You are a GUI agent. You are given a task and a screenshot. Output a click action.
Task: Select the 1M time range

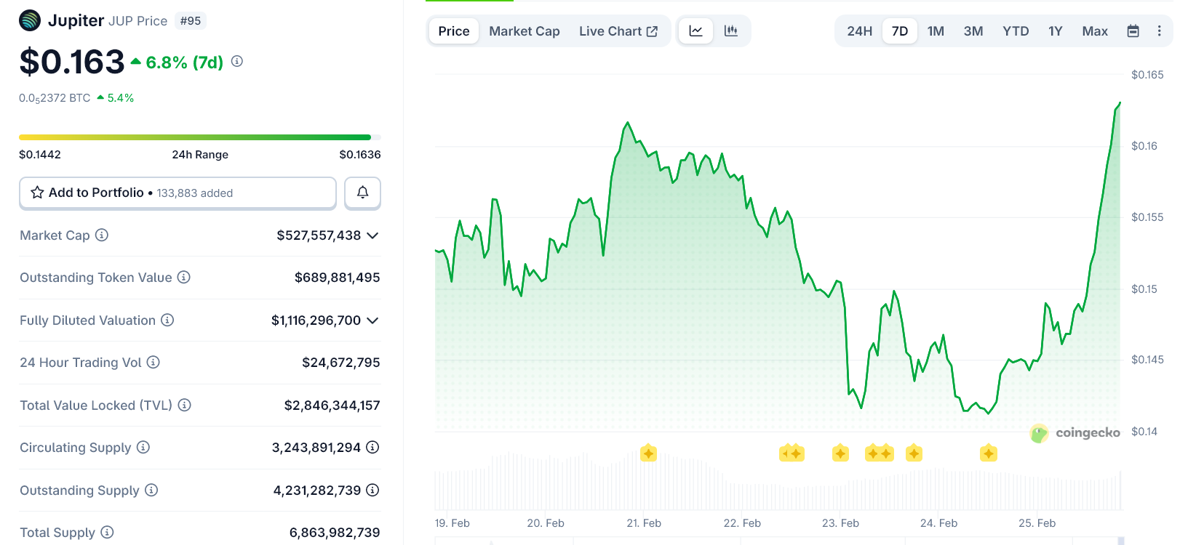(936, 31)
